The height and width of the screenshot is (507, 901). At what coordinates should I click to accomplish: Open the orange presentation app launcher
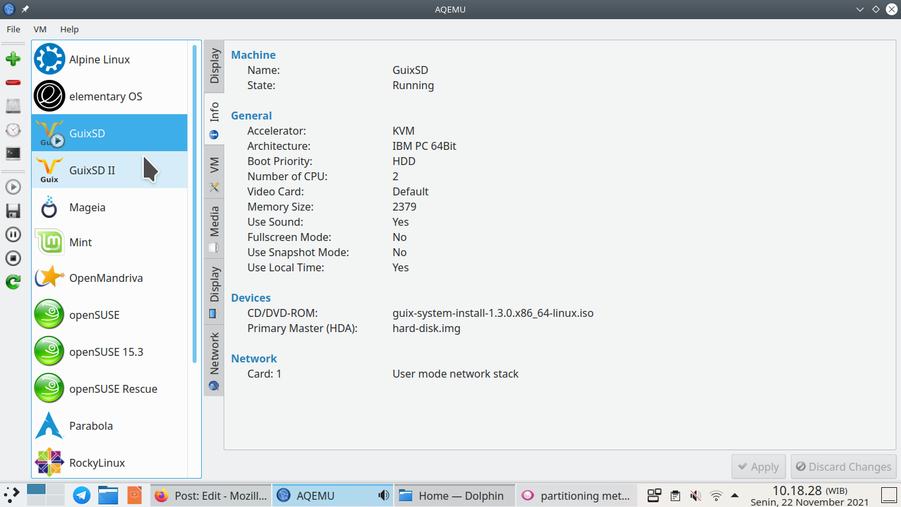[135, 495]
